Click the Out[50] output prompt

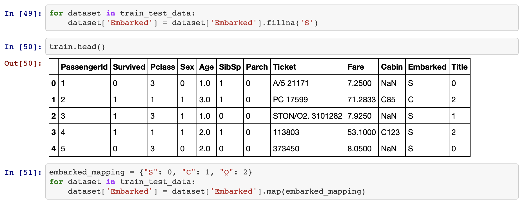point(23,63)
